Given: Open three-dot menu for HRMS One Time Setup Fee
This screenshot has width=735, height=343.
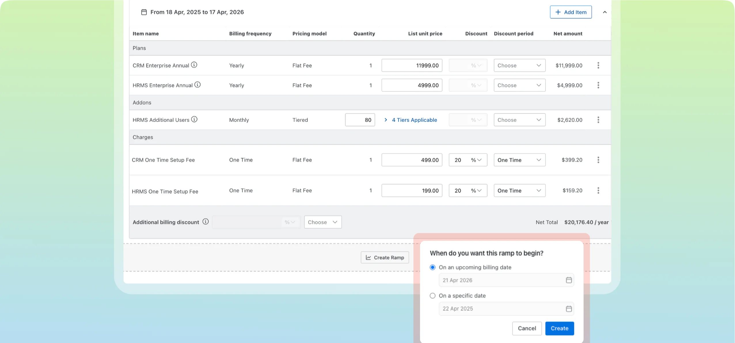Looking at the screenshot, I should coord(598,190).
